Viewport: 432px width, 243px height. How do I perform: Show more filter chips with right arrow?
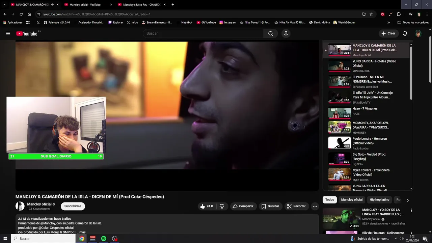[x=408, y=200]
